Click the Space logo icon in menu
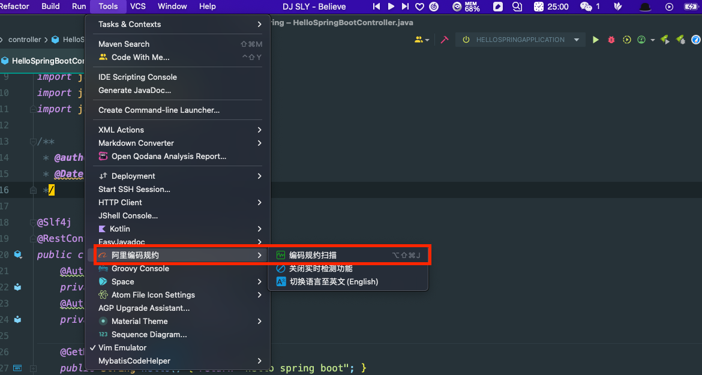Viewport: 702px width, 375px height. pyautogui.click(x=103, y=281)
